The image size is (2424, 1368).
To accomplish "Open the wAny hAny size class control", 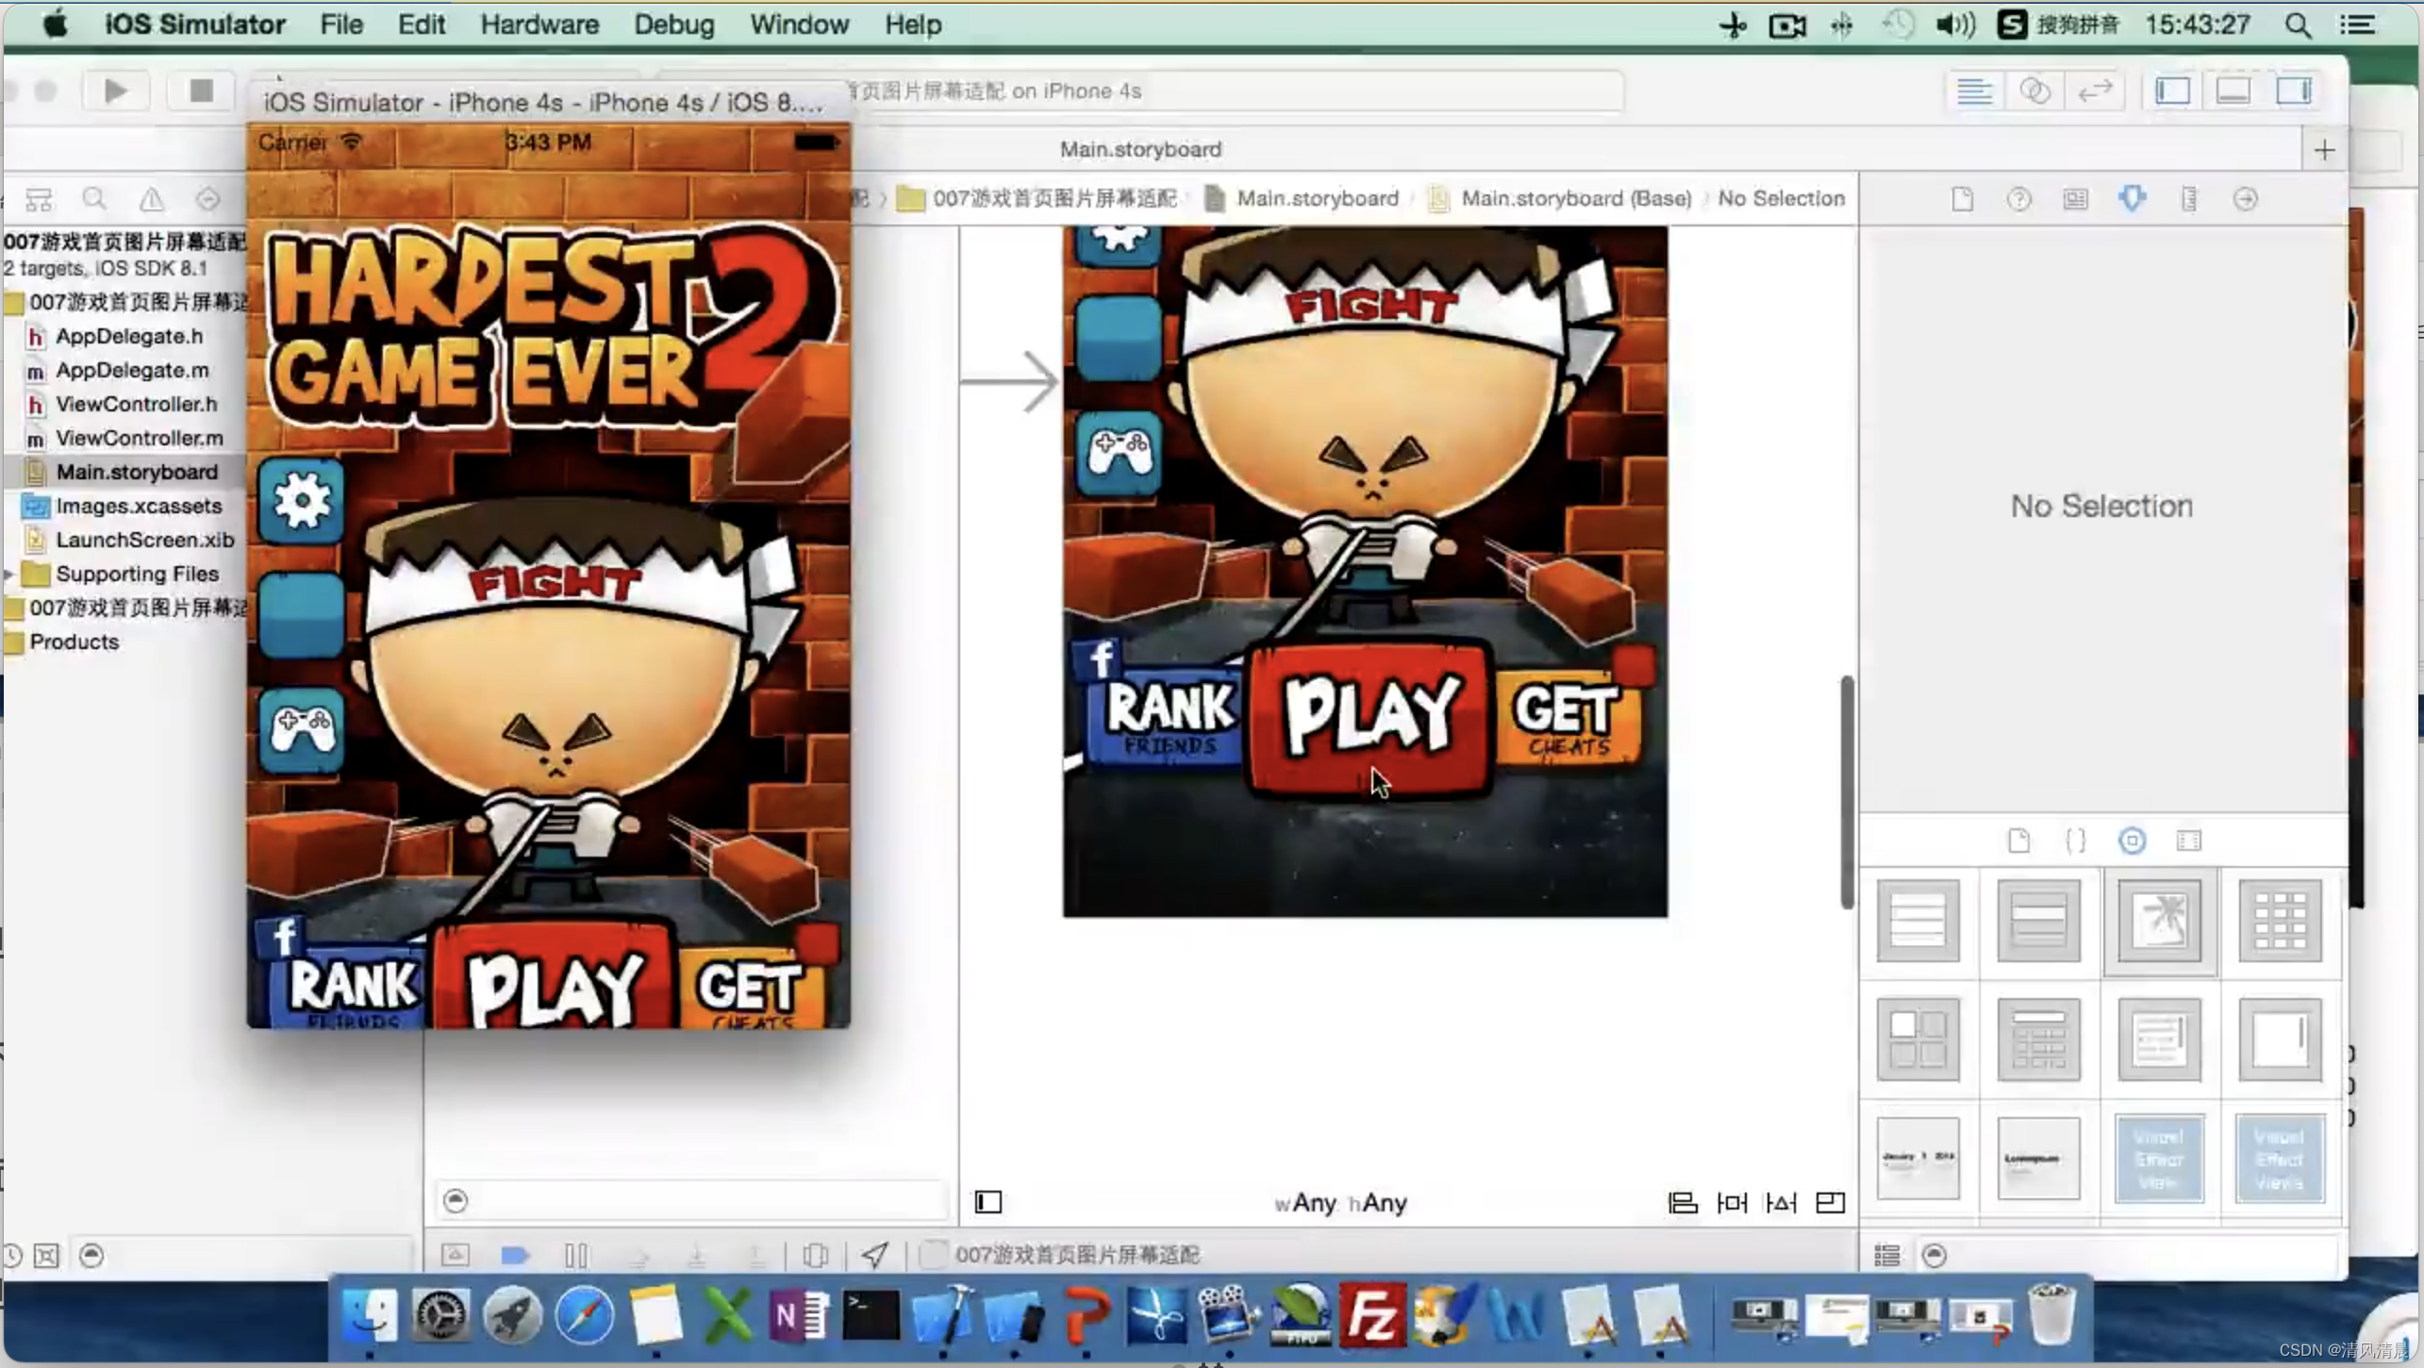I will coord(1340,1203).
